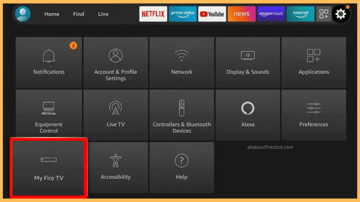Click the Settings gear icon

click(x=341, y=14)
